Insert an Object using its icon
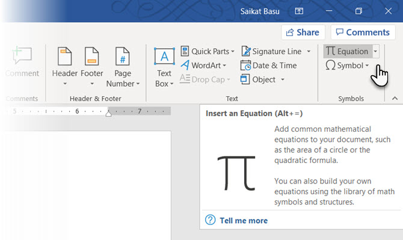Viewport: 403px width, 240px height. tap(245, 79)
